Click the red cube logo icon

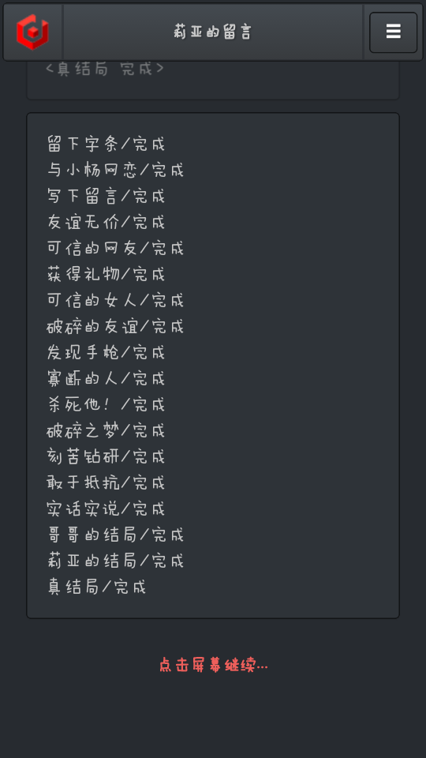32,32
